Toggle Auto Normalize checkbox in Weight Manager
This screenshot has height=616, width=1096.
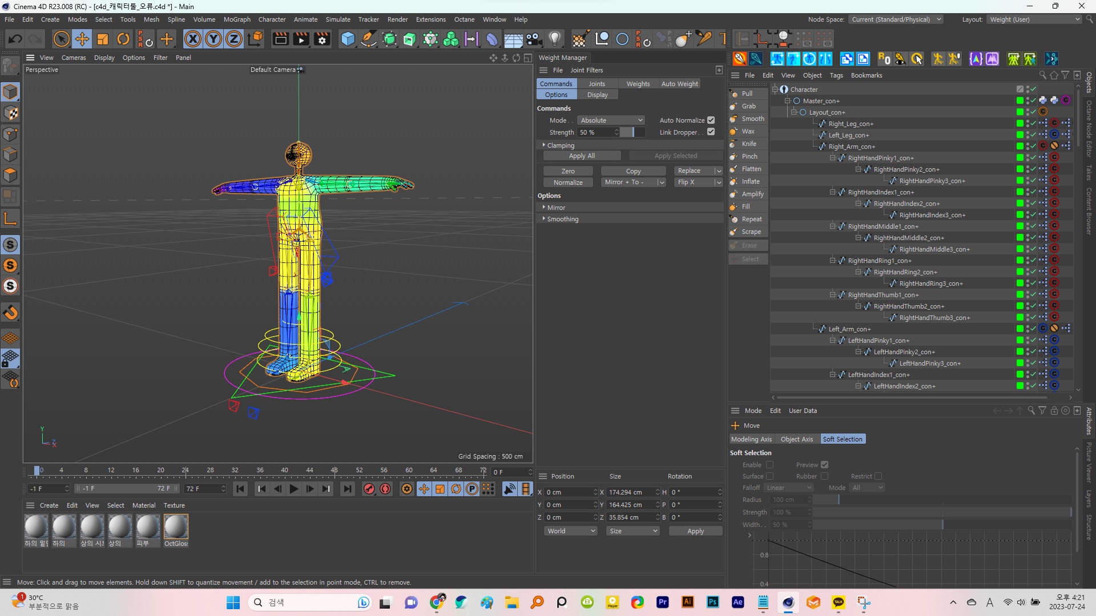pos(710,120)
